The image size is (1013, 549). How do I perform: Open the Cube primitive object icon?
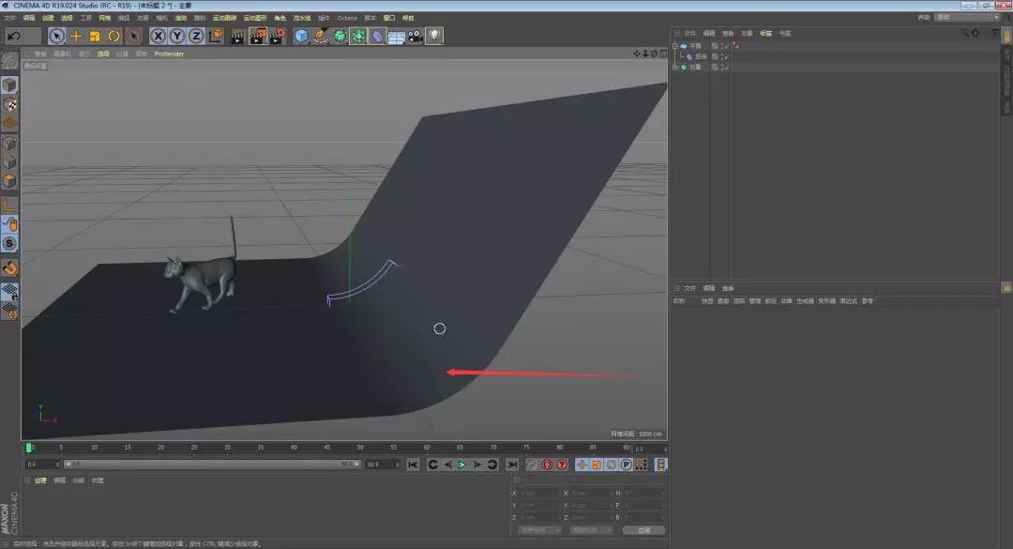(x=301, y=36)
